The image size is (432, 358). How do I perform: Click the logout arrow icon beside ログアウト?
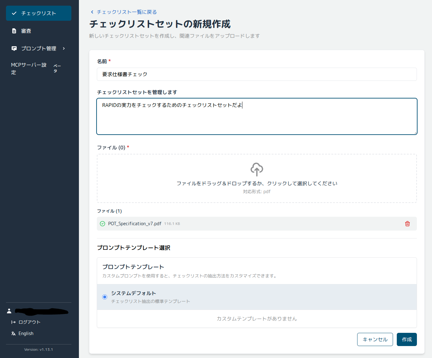(x=13, y=322)
